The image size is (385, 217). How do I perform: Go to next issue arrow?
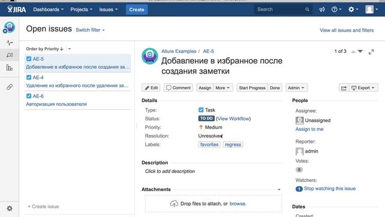click(360, 51)
